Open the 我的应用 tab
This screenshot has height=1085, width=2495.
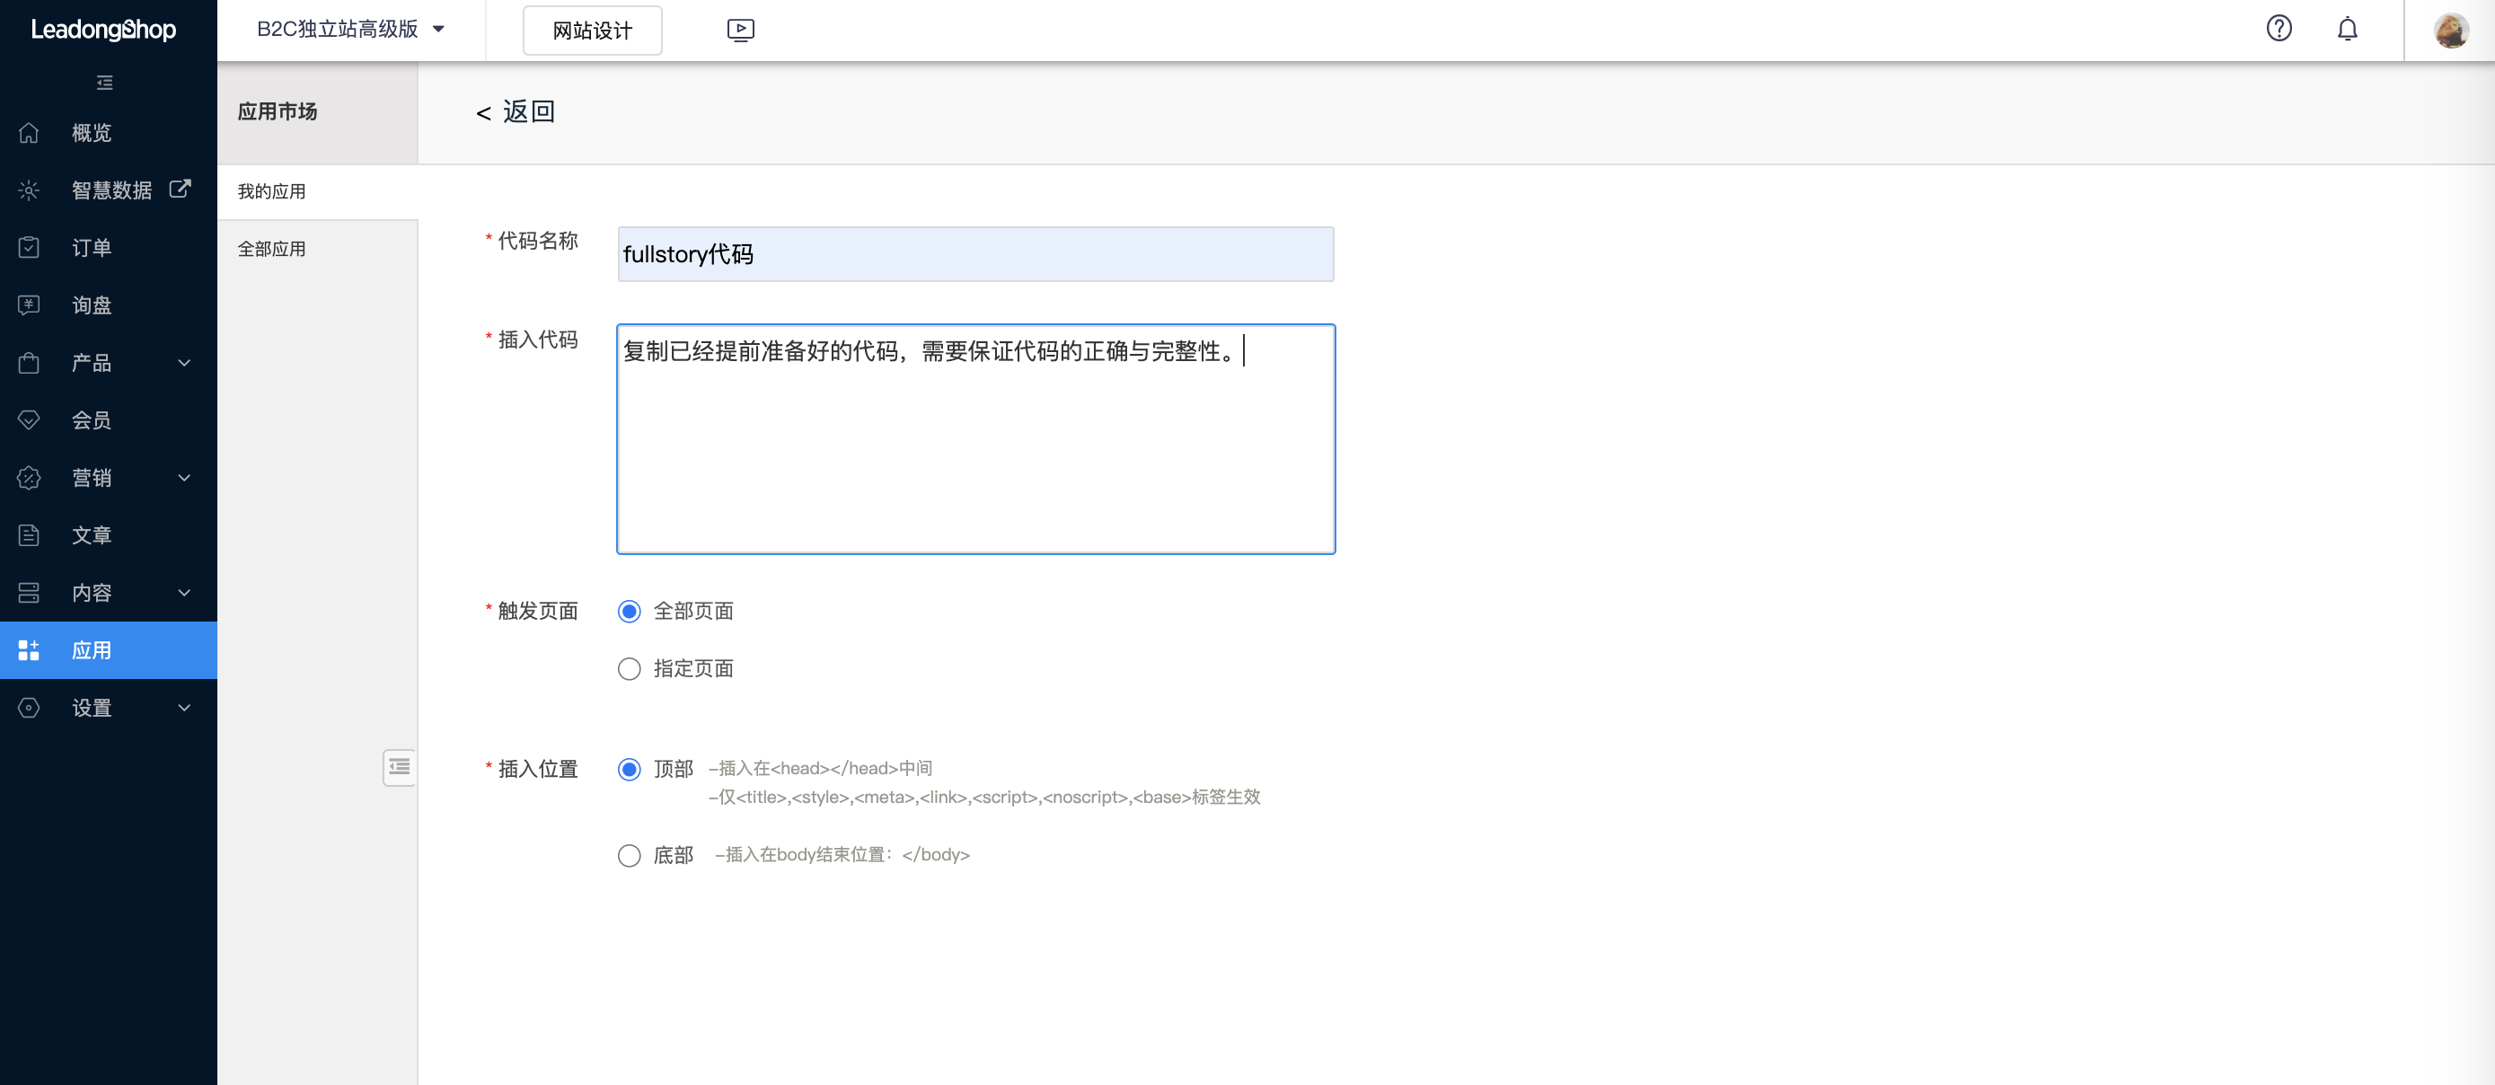[270, 190]
